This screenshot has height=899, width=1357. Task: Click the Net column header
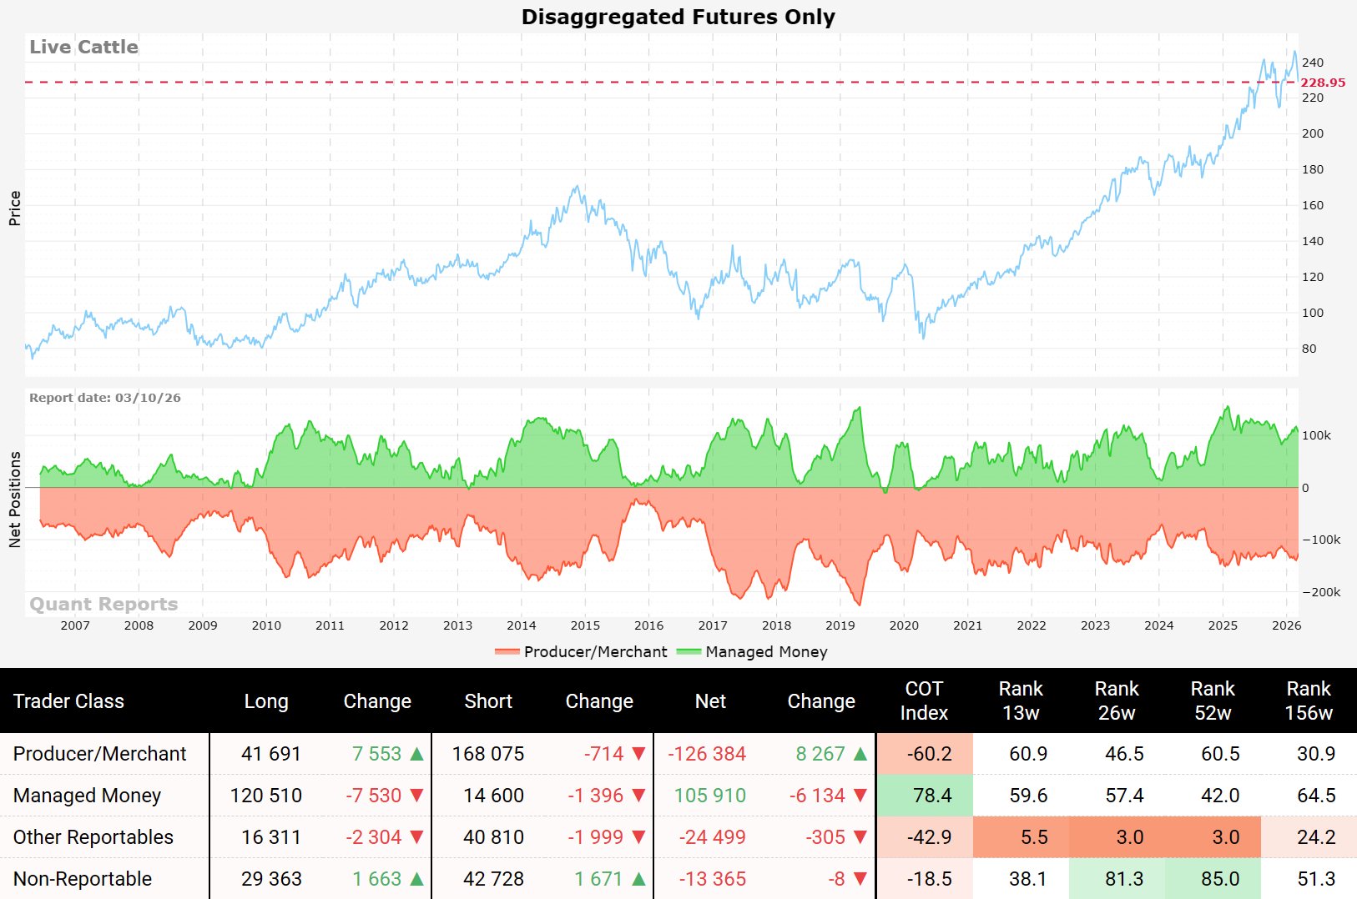pyautogui.click(x=710, y=701)
